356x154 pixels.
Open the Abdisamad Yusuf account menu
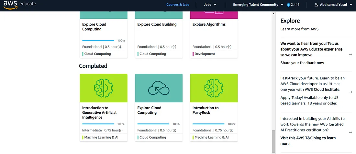333,5
